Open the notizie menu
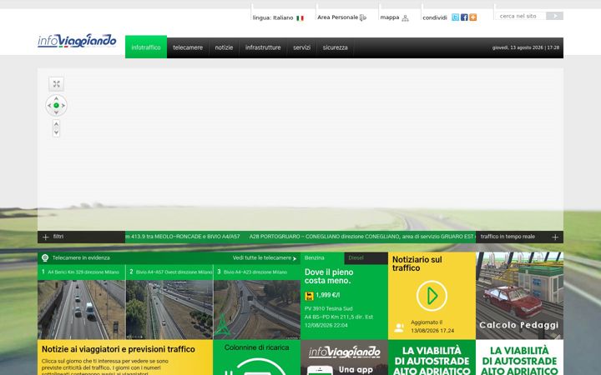 224,47
